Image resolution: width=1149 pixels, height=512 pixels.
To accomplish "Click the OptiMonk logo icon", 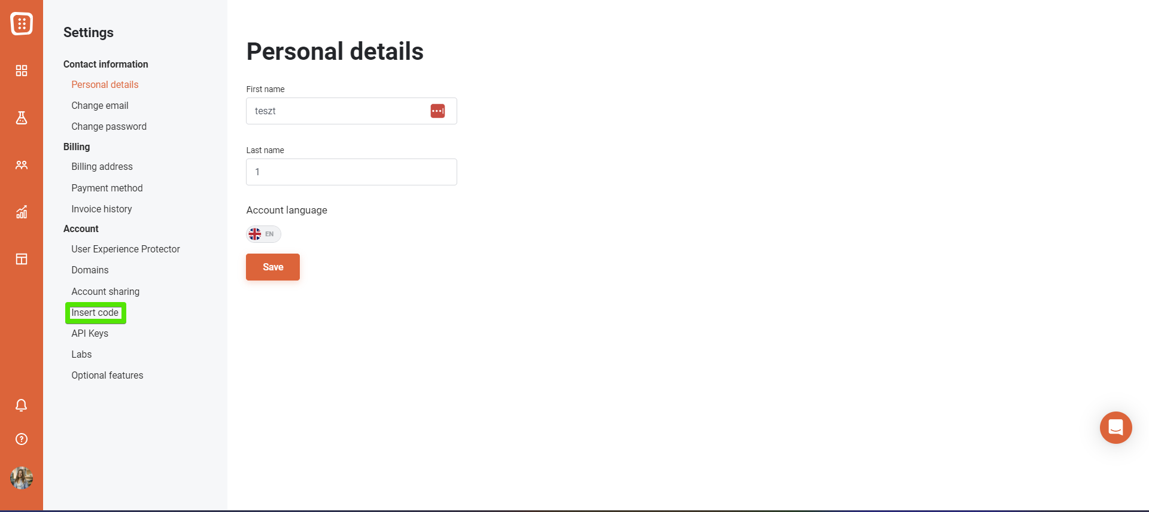I will (x=22, y=23).
